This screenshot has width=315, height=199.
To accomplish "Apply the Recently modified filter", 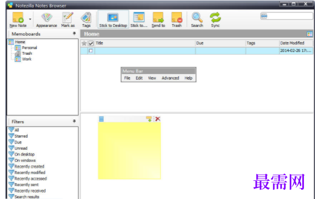I will coord(27,172).
